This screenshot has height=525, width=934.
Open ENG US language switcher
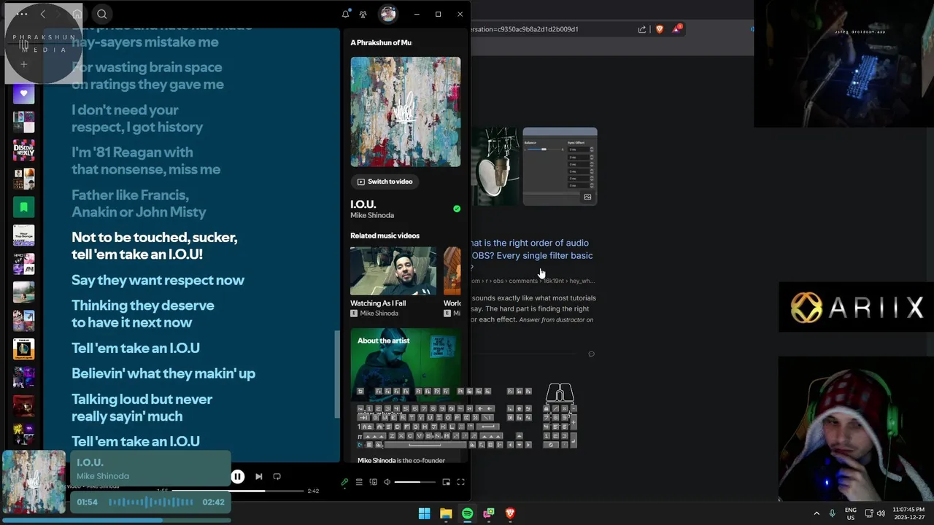pyautogui.click(x=851, y=513)
